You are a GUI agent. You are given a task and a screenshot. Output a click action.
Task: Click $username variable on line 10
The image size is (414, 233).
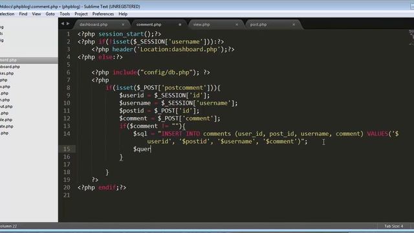135,103
